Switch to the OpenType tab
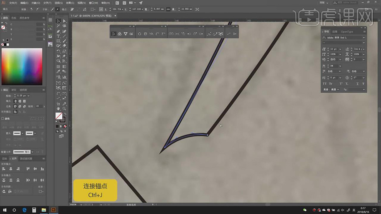The width and height of the screenshot is (381, 214). (x=347, y=32)
